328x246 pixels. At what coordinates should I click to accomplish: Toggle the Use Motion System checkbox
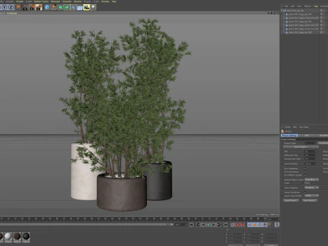(x=305, y=175)
